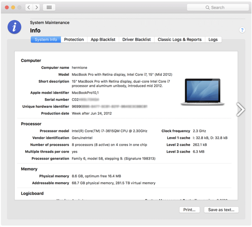Show the Driver Blacklist tab

[136, 39]
